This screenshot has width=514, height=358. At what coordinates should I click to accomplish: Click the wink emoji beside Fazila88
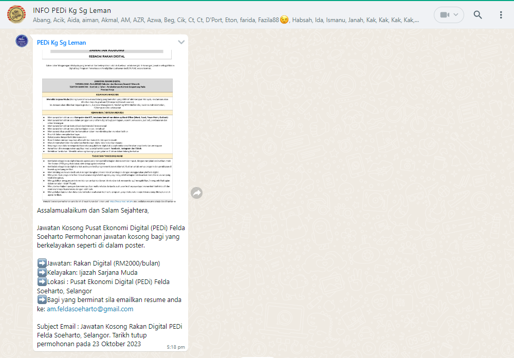coord(284,21)
